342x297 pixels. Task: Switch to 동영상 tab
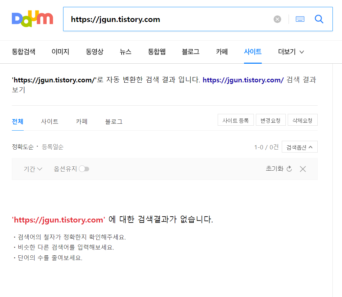click(x=94, y=52)
